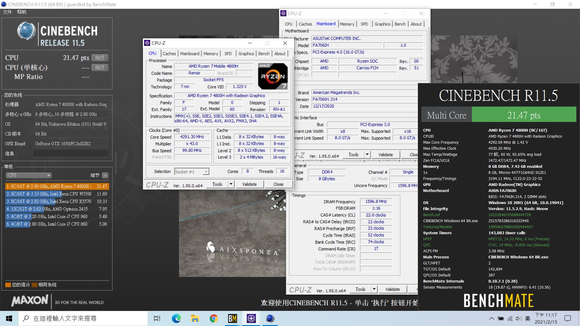Screen dimensions: 580x326
Task: Select CPU tab in Mainboard CPU-Z window
Action: coord(289,24)
